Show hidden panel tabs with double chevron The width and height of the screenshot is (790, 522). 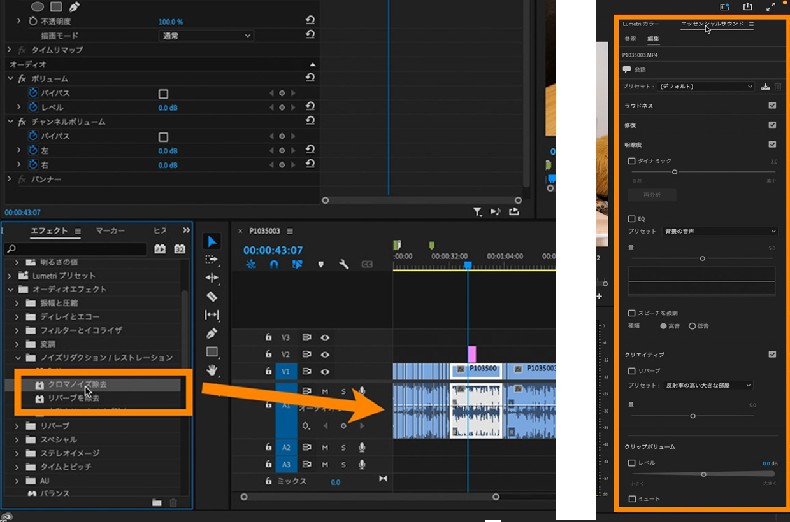[x=186, y=230]
